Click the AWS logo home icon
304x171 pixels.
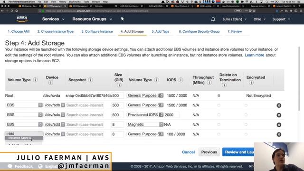coord(22,19)
